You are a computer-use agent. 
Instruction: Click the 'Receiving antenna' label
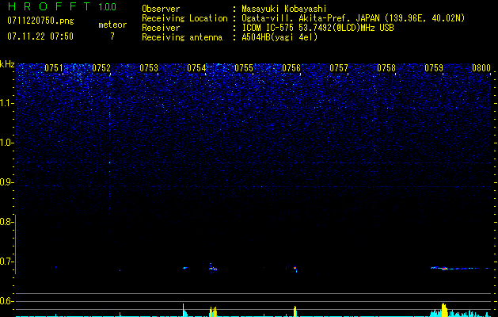coord(182,37)
